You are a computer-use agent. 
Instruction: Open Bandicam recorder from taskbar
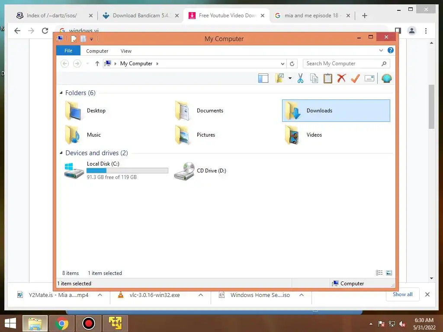[88, 323]
